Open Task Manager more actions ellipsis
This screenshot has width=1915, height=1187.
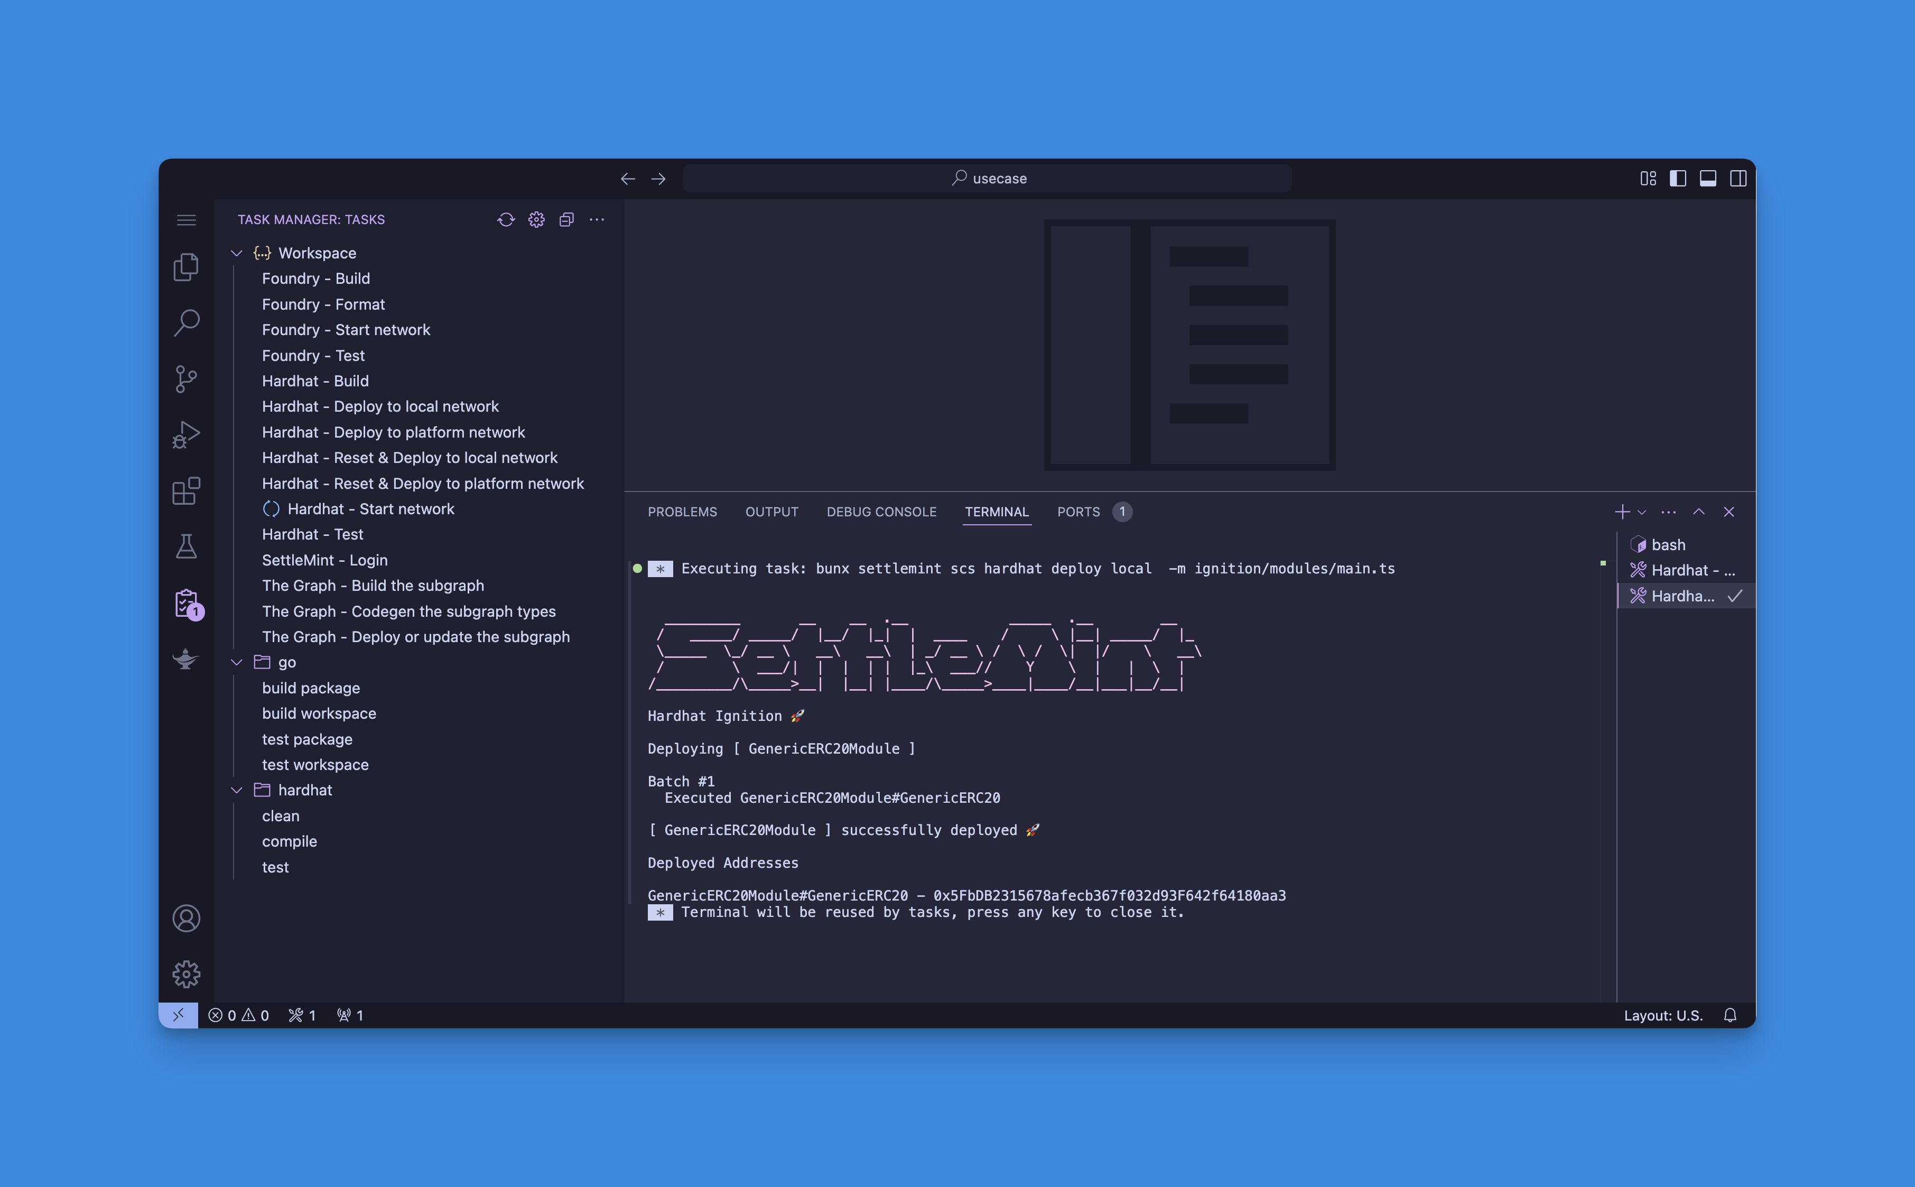tap(597, 220)
